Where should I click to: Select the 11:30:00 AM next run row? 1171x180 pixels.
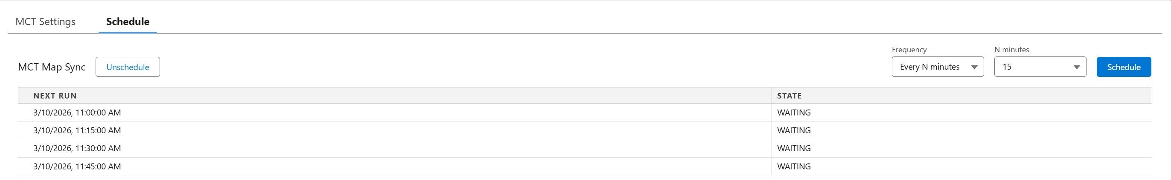click(x=77, y=148)
